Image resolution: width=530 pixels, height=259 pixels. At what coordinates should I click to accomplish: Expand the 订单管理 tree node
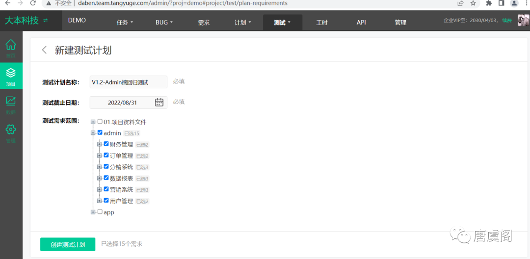tap(99, 155)
